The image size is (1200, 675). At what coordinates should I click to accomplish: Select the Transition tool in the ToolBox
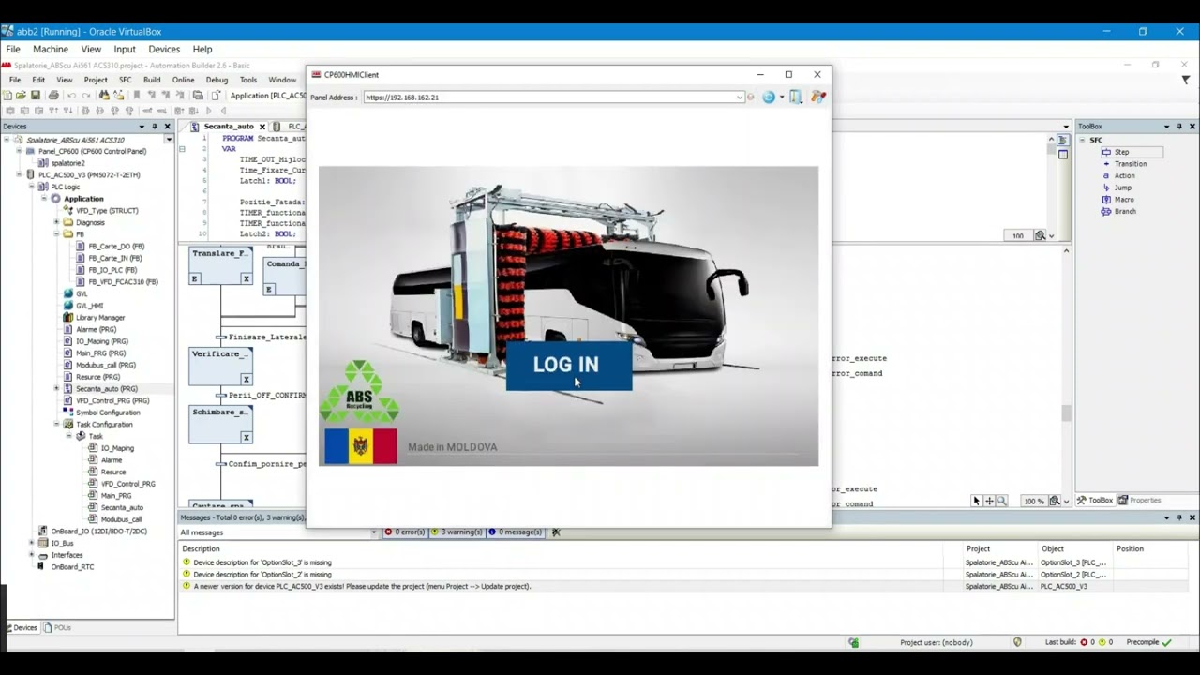1130,164
